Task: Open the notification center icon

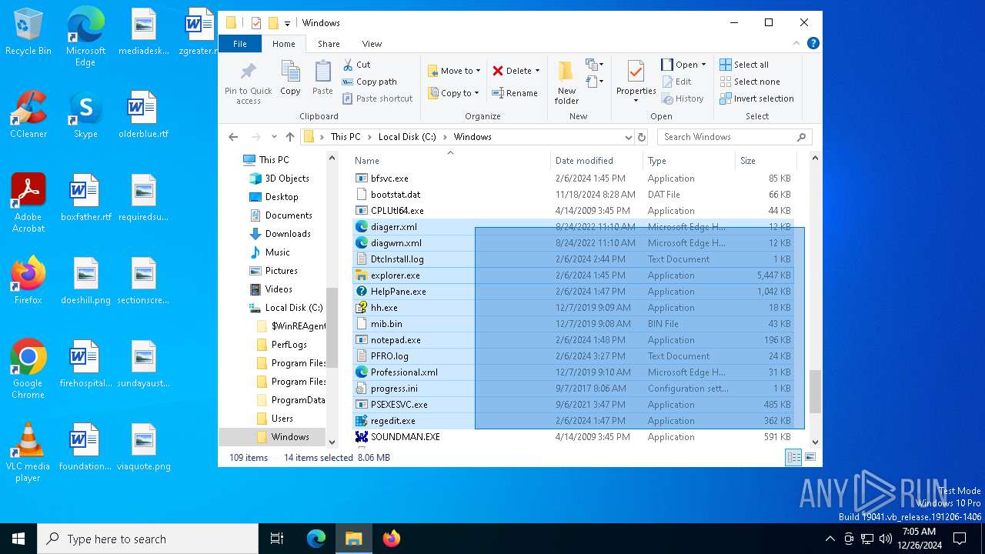Action: click(x=960, y=539)
